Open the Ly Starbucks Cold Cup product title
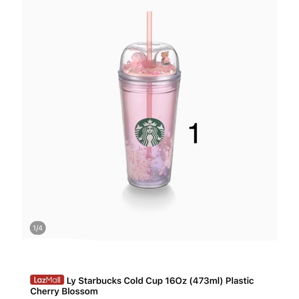Screen dimensions: 299x299 [142, 286]
